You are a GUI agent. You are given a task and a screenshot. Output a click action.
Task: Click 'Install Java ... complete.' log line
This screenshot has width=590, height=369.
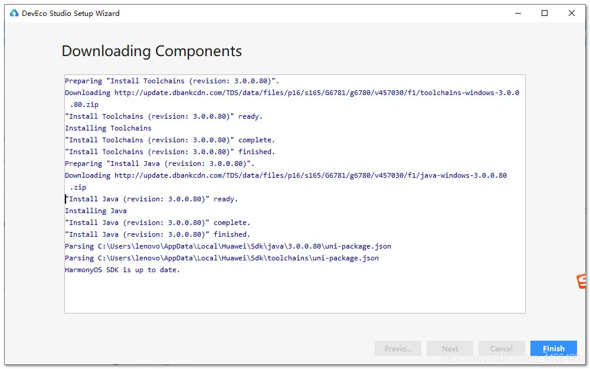point(158,223)
